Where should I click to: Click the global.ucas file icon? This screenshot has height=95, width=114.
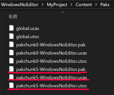click(11, 28)
